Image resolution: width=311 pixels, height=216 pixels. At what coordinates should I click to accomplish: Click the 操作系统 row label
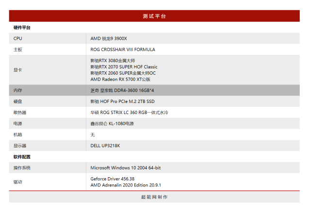22,168
